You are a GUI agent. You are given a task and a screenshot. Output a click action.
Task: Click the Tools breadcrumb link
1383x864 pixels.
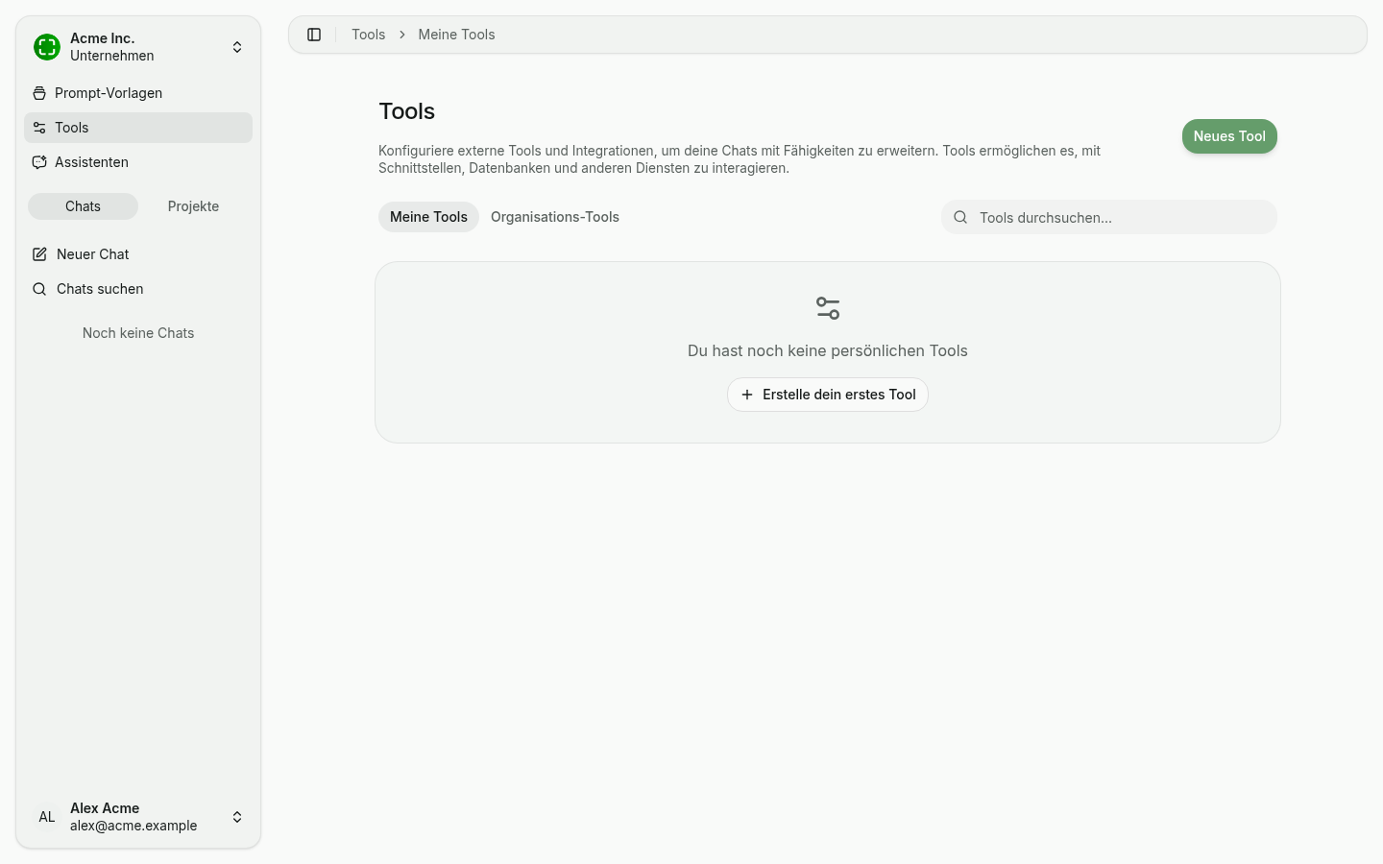[369, 35]
